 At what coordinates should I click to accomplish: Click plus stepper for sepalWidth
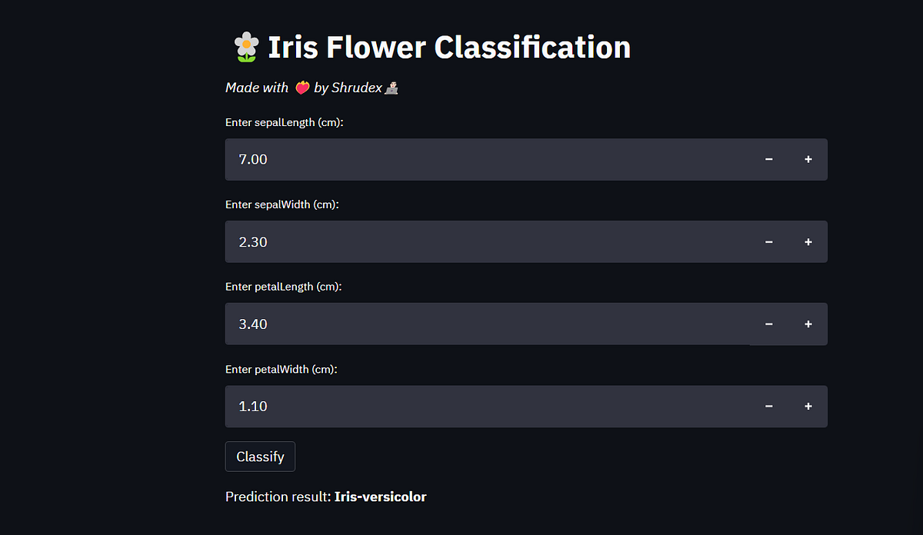tap(808, 242)
